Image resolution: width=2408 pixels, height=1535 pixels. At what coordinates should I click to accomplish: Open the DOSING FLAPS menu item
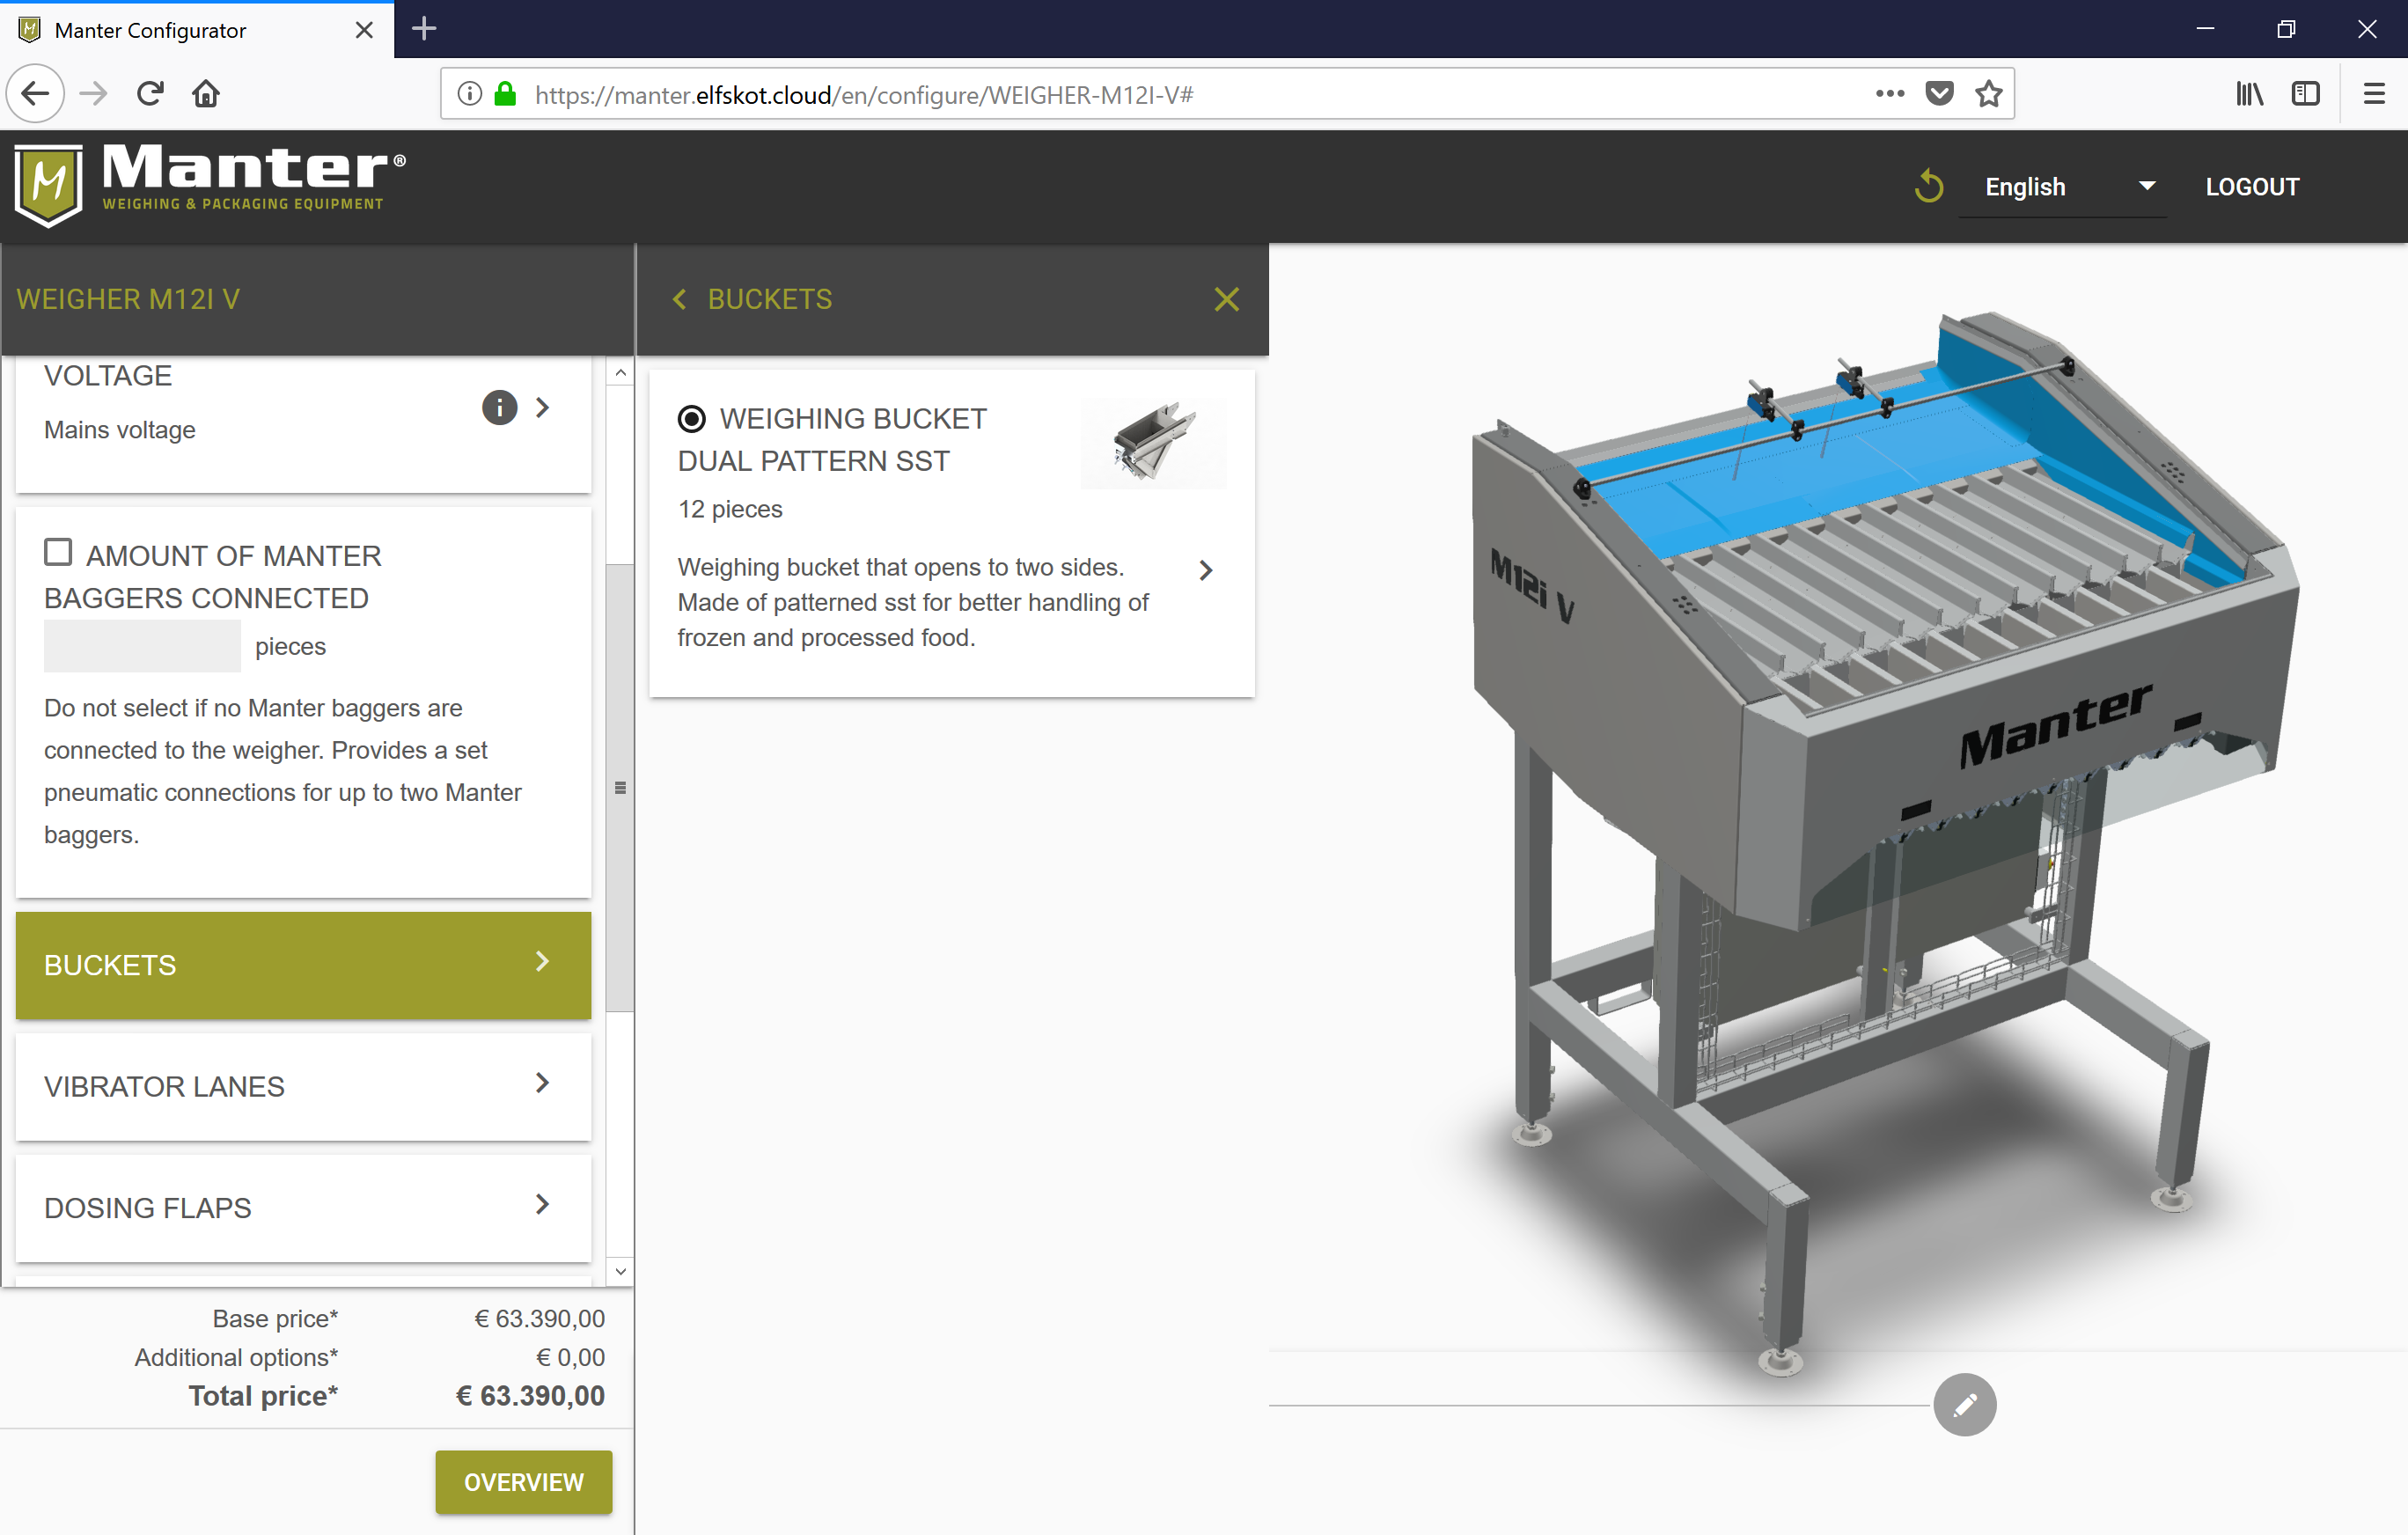click(303, 1207)
